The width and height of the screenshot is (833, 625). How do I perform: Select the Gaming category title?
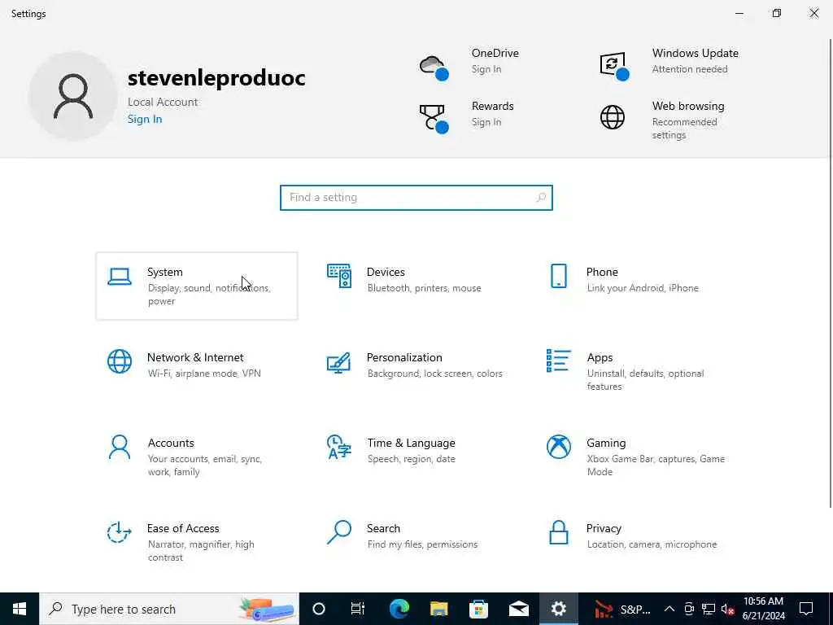click(606, 444)
